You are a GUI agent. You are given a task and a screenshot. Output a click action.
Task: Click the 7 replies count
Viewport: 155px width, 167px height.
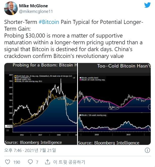[37, 162]
